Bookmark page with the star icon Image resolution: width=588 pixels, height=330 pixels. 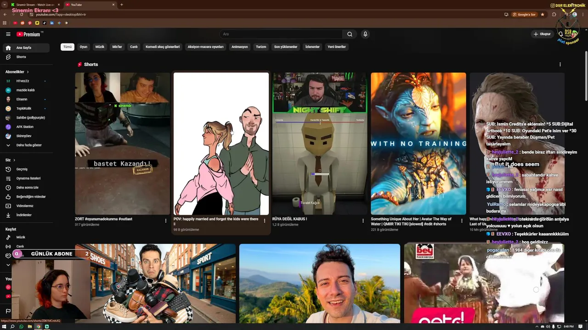tap(543, 15)
